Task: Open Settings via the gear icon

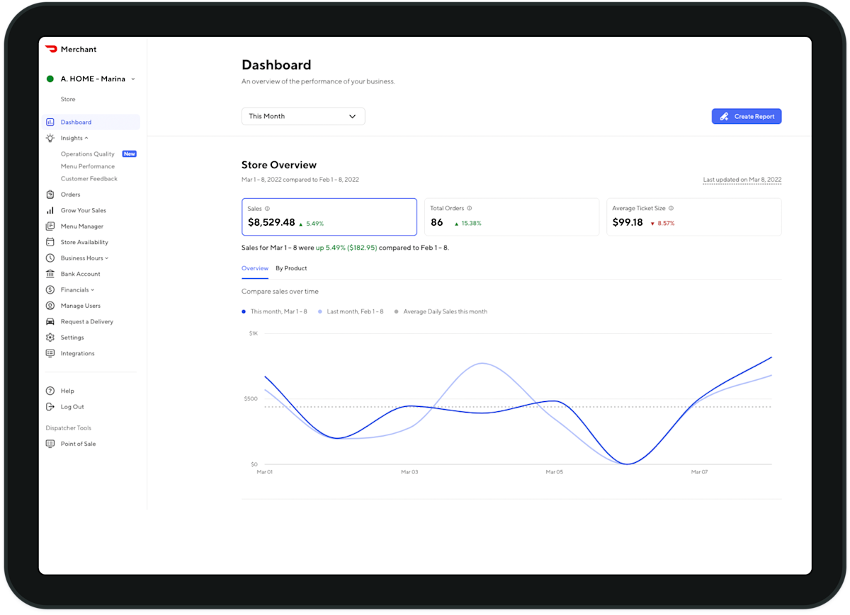Action: coord(50,337)
